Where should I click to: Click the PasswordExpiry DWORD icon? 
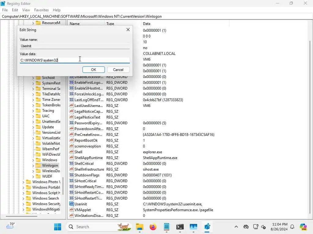point(72,123)
